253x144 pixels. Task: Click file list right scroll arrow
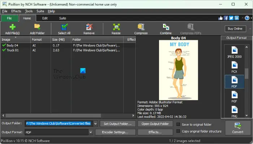coord(133,116)
